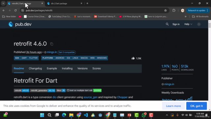
Task: Click the WINDOWS platform tag
Action: tap(102, 58)
